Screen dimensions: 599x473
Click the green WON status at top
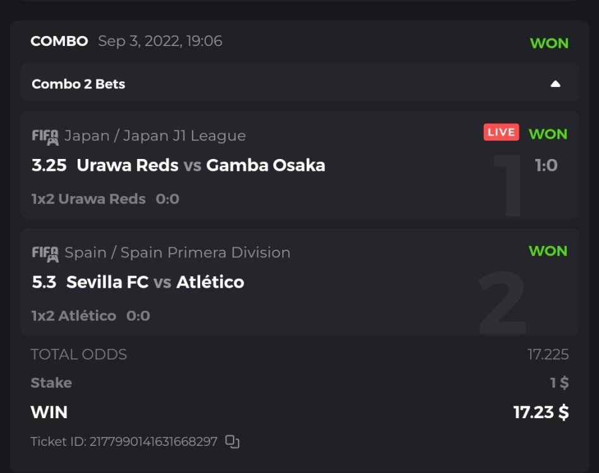click(x=549, y=44)
